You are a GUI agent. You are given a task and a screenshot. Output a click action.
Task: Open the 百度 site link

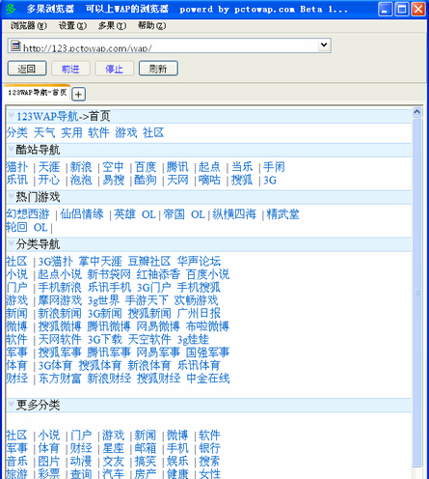point(146,167)
